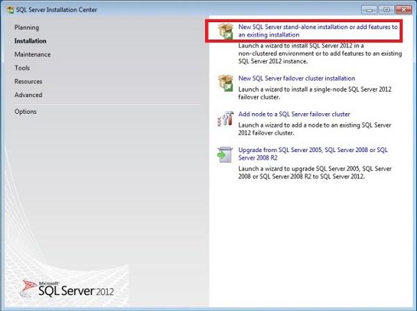Show the Resources page

point(28,81)
